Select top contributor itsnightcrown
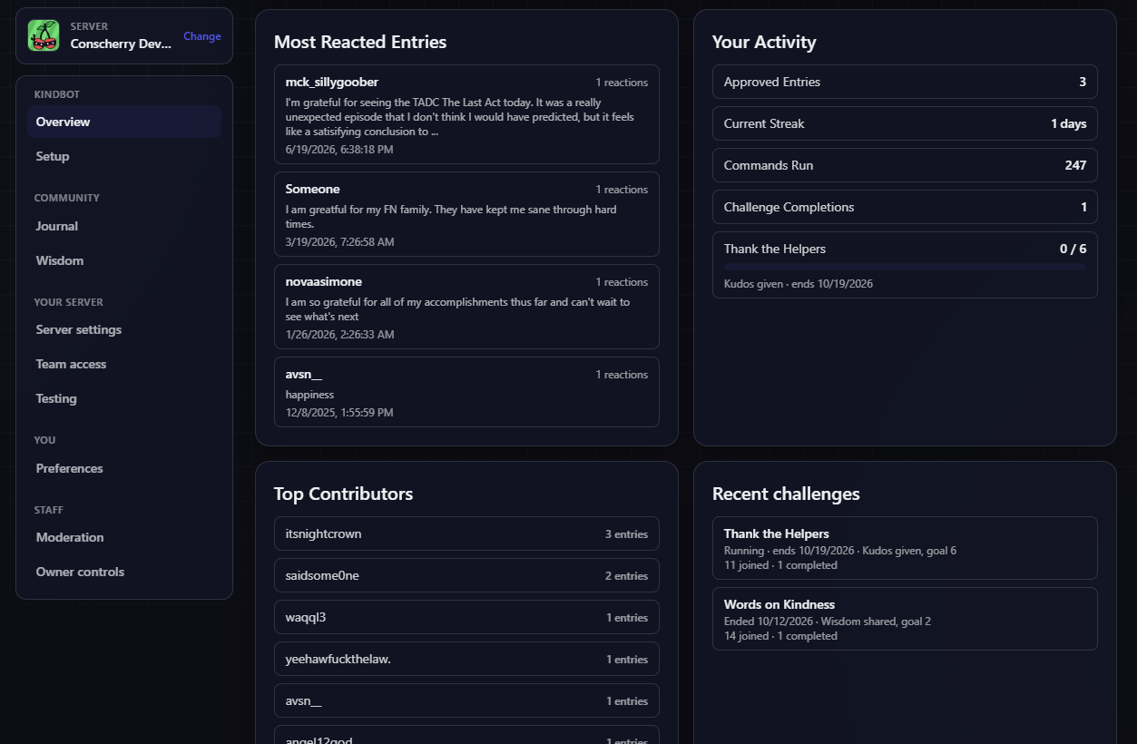 (x=466, y=534)
